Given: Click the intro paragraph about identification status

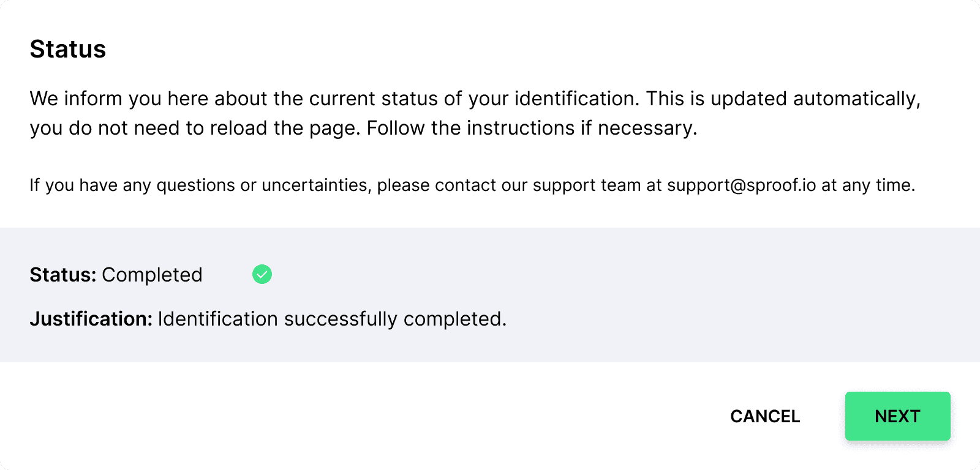Looking at the screenshot, I should (x=475, y=113).
